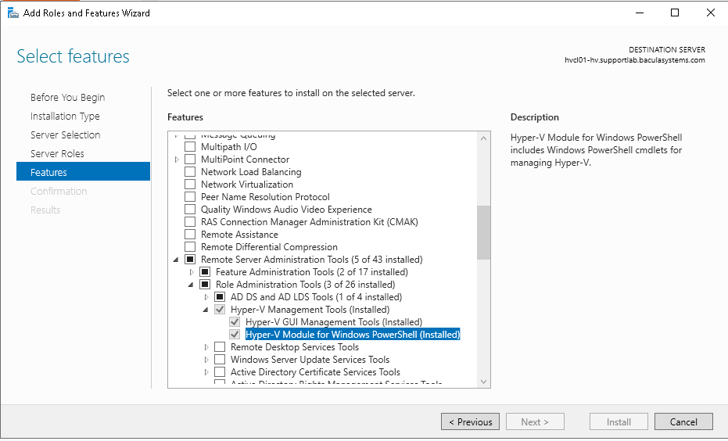Select Multipath I/O feature label
The image size is (728, 441).
(x=229, y=147)
